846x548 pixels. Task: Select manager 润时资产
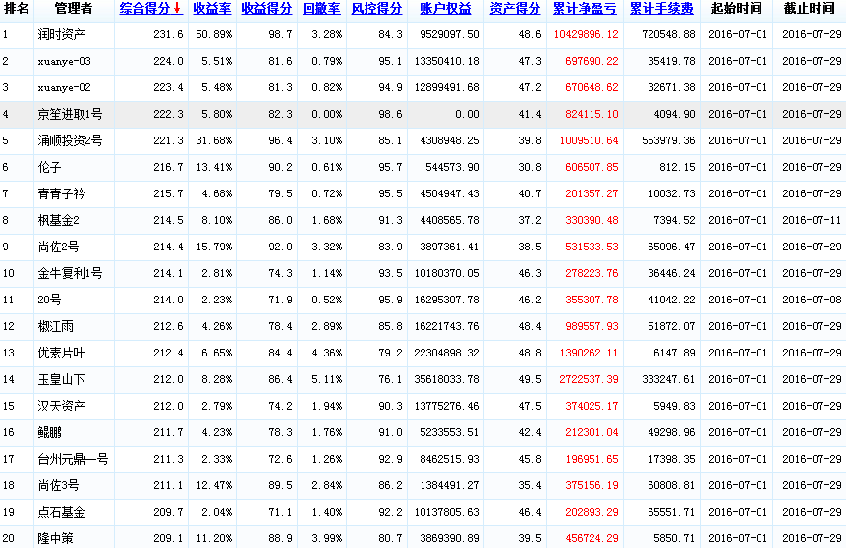[61, 35]
